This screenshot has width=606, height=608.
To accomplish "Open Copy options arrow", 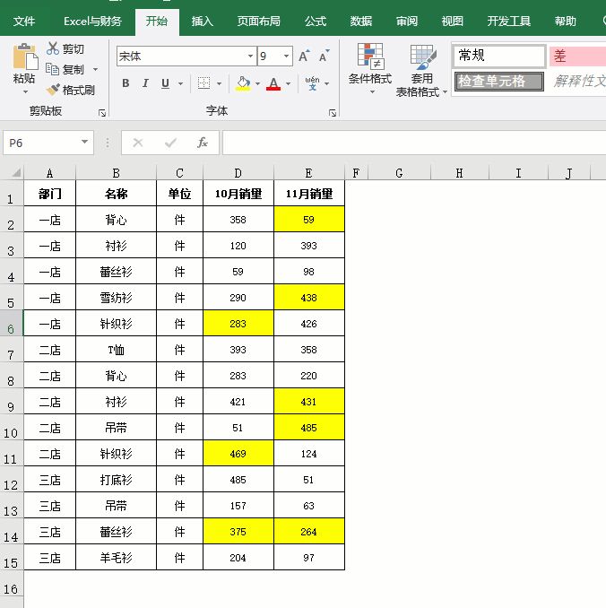I will [x=95, y=69].
